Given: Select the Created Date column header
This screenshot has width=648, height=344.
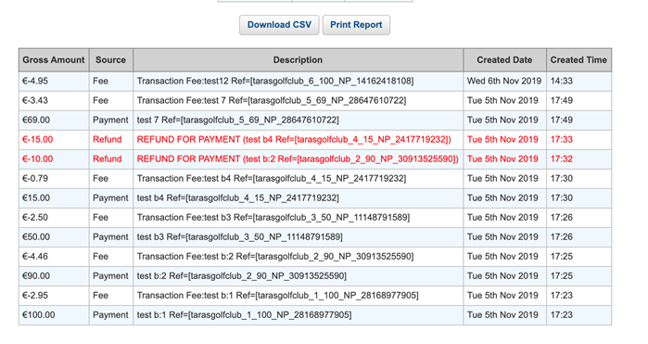Looking at the screenshot, I should 504,60.
